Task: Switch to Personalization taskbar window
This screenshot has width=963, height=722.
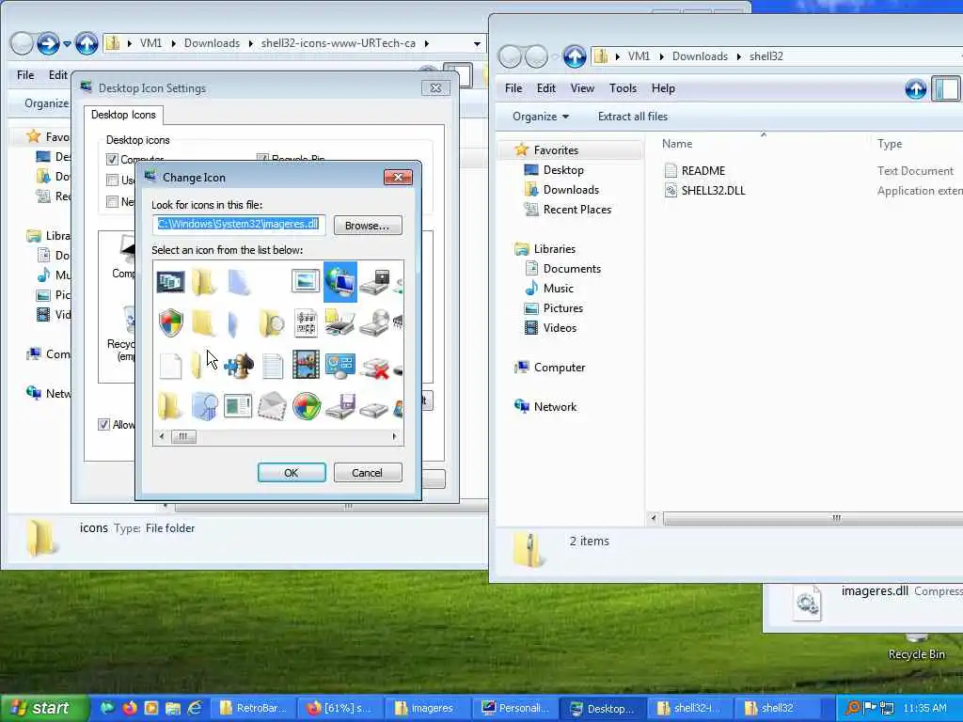Action: coord(514,708)
